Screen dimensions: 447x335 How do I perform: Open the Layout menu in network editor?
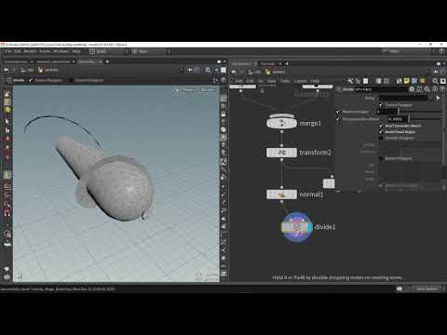(x=300, y=81)
